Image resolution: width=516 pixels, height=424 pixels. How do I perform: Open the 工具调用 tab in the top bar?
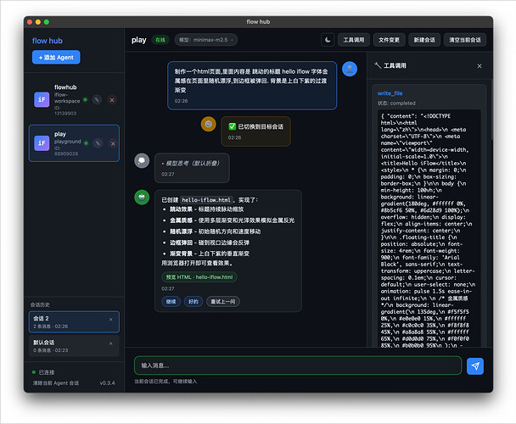[353, 40]
